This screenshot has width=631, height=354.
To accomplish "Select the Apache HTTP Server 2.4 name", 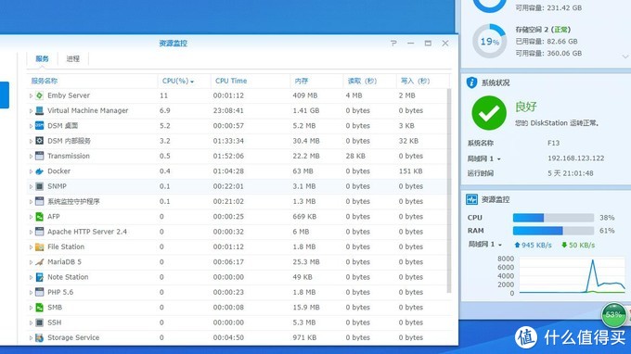I will pyautogui.click(x=87, y=232).
